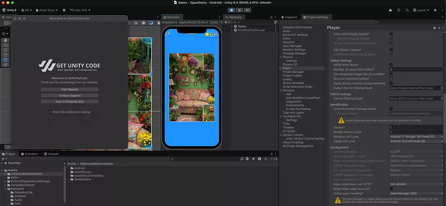Switch to the Console tab
Viewport: 446px width, 206px height.
pos(51,154)
